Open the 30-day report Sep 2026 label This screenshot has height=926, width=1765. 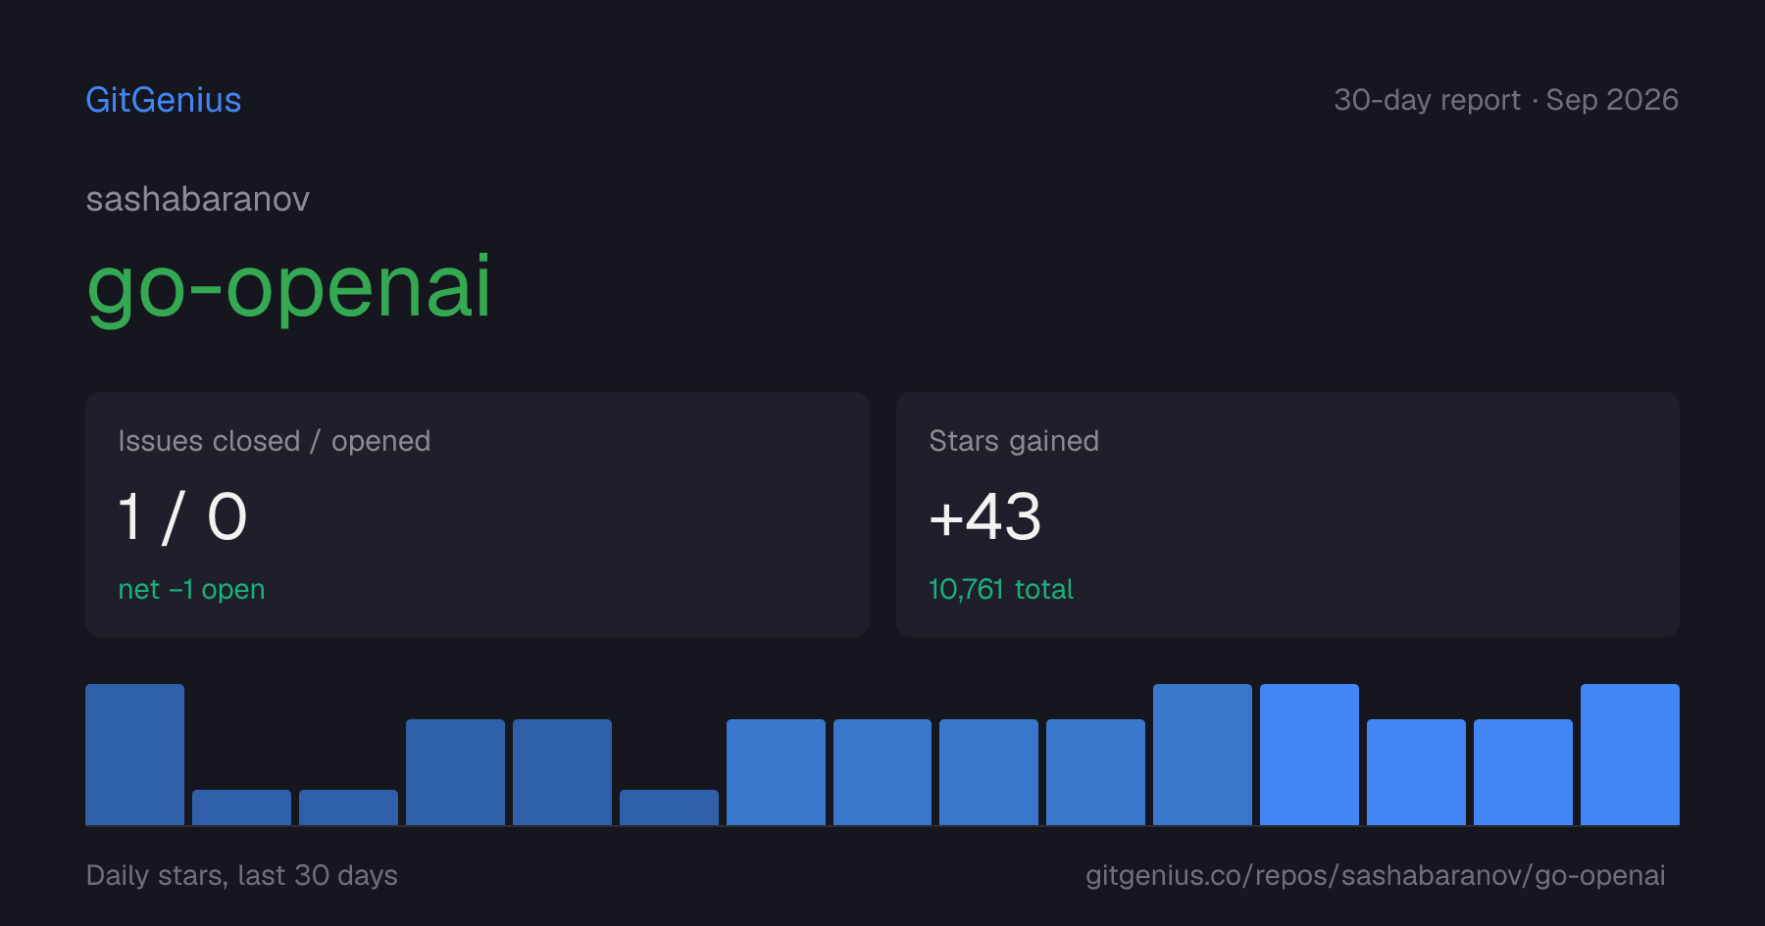click(x=1506, y=100)
